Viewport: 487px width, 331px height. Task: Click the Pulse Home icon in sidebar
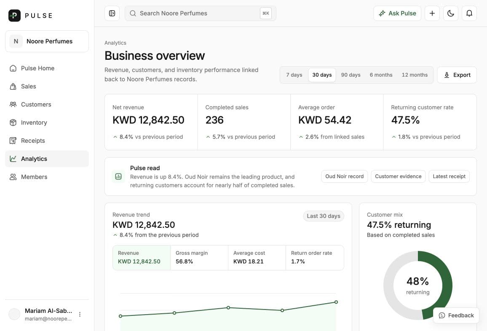(x=13, y=68)
